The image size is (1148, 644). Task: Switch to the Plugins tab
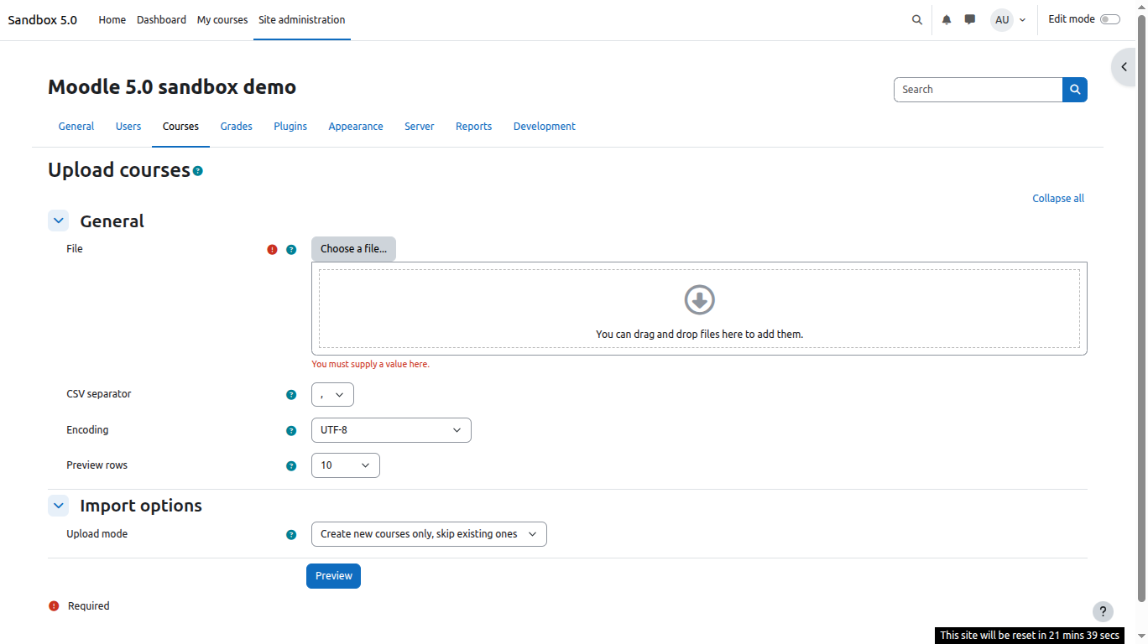[290, 126]
